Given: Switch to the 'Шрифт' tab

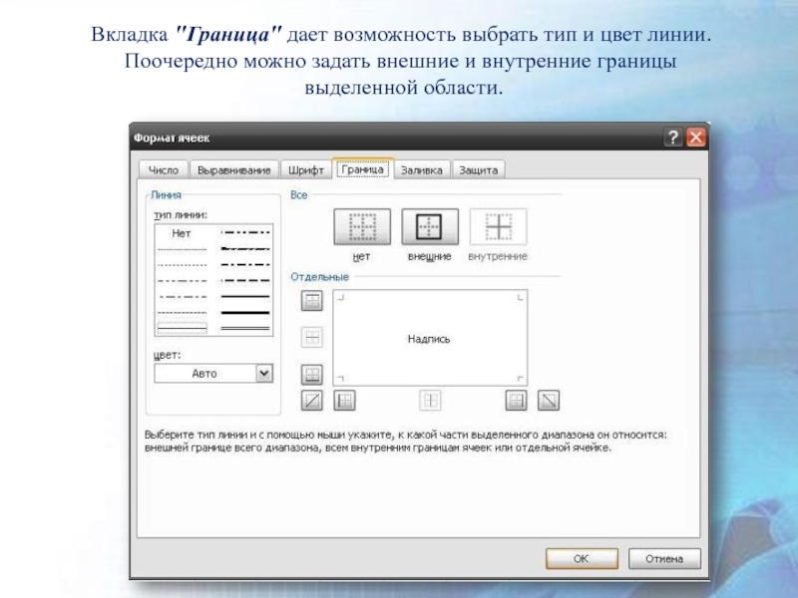Looking at the screenshot, I should pyautogui.click(x=306, y=169).
